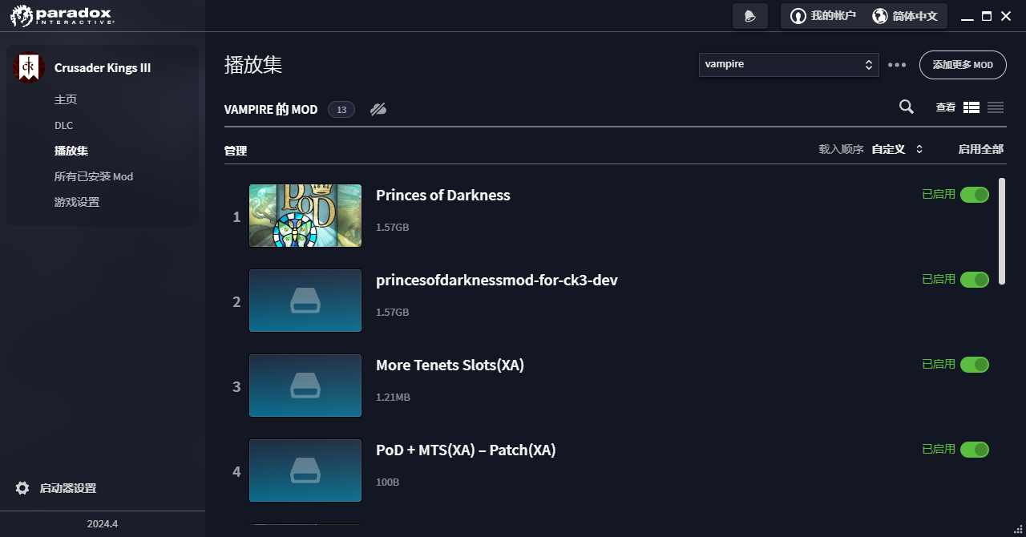Click the mod list vertical scrollbar
The height and width of the screenshot is (537, 1026).
tap(1002, 231)
